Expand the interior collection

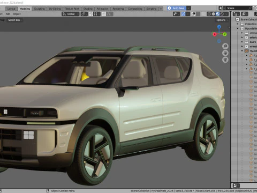coord(242,33)
